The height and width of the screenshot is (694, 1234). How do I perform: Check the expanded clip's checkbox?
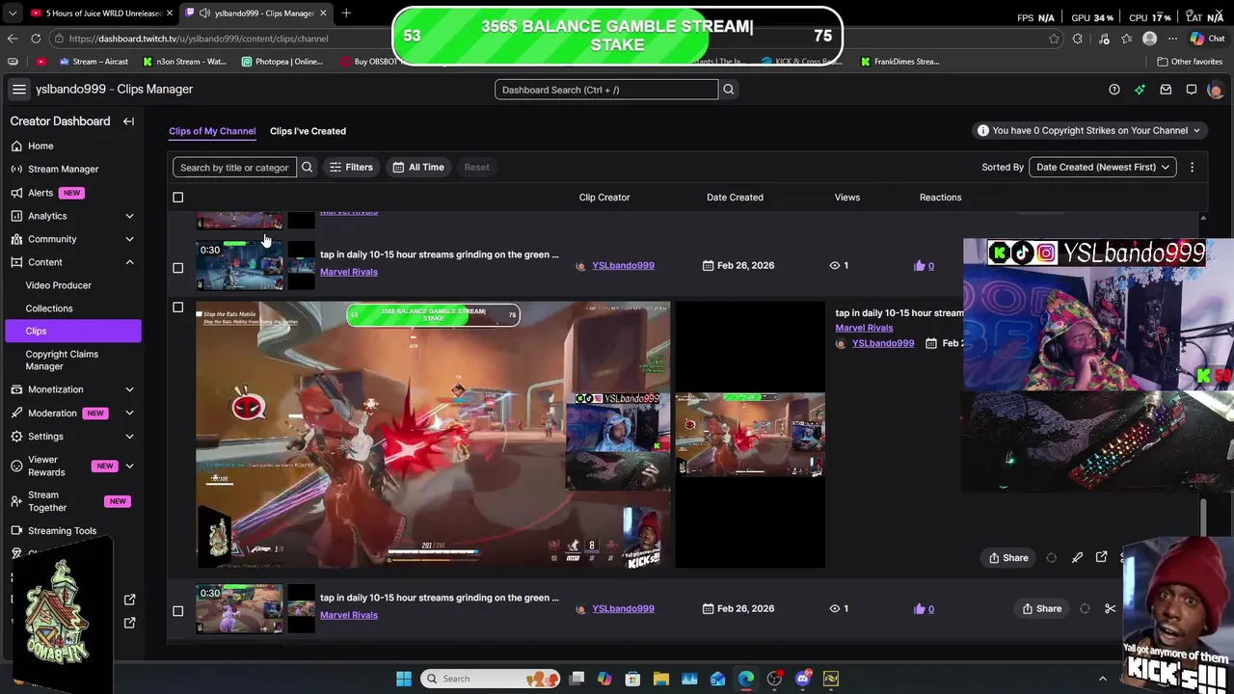tap(177, 307)
